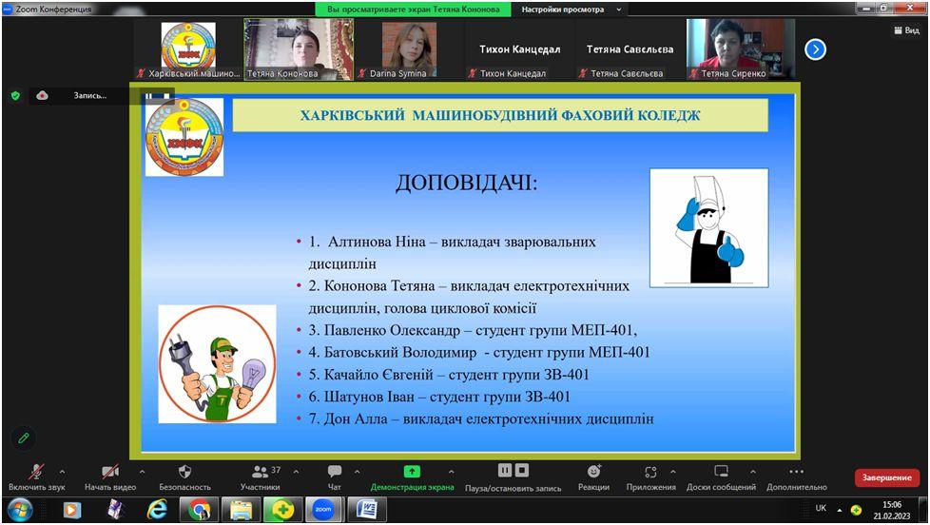Expand caret next to Доски сообщений
930x525 pixels.
[753, 472]
